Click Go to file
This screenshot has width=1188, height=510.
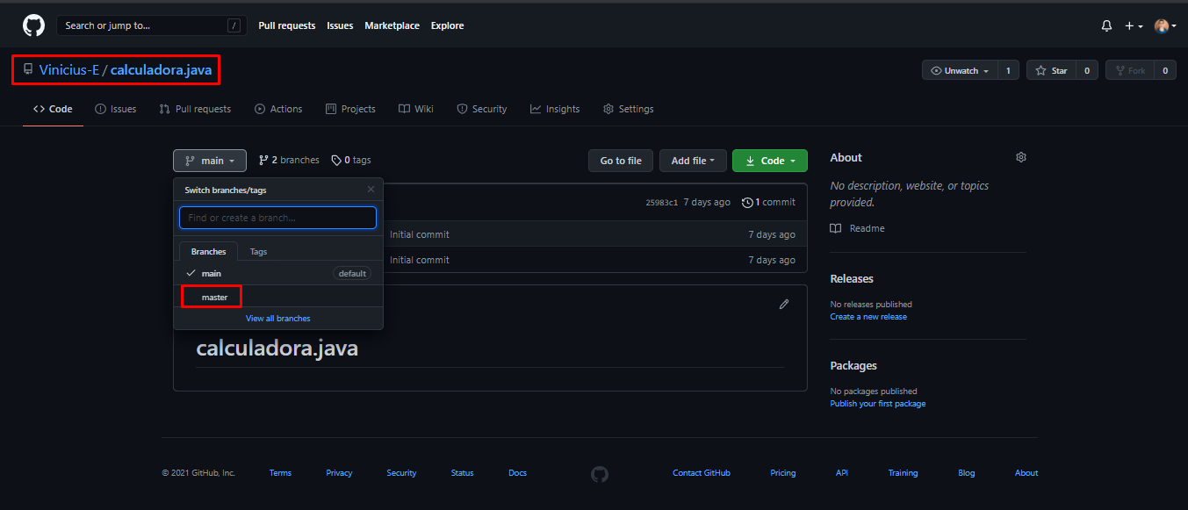click(x=621, y=161)
